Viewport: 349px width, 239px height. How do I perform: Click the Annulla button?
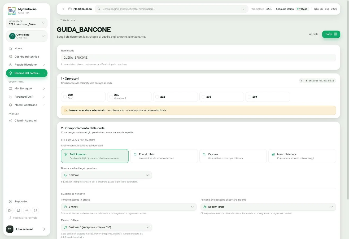pos(313,34)
